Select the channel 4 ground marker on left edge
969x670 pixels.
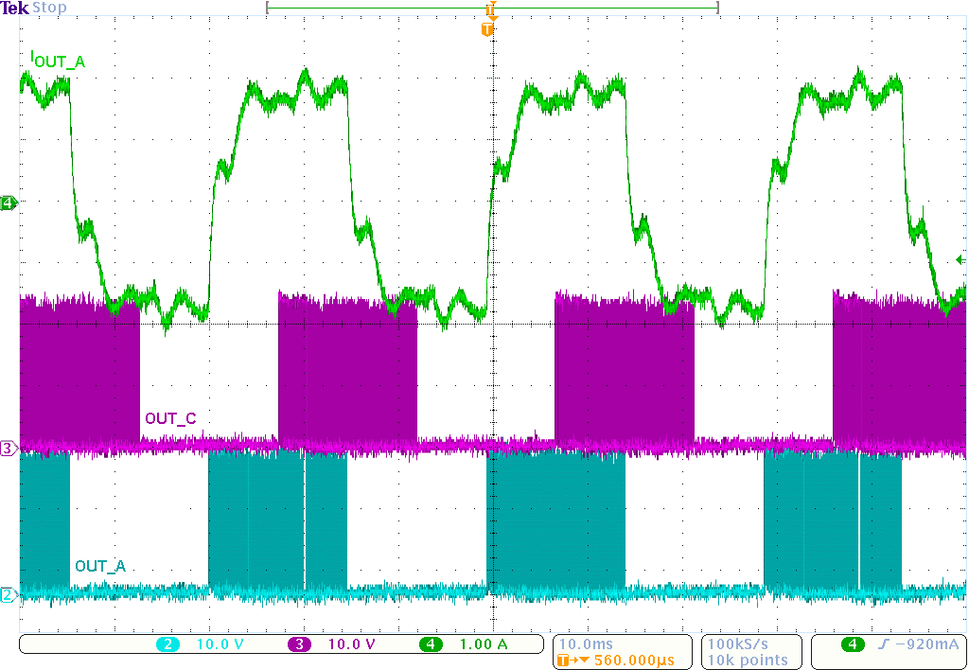pyautogui.click(x=9, y=203)
